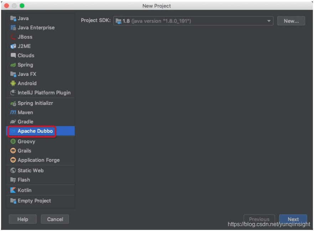Choose JBoss project type
This screenshot has height=231, width=314.
click(x=40, y=37)
